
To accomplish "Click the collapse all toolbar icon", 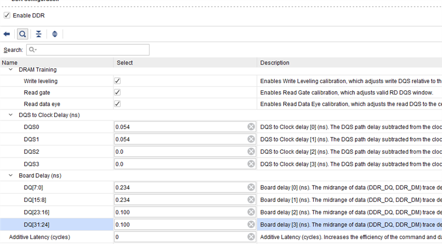I will 38,34.
